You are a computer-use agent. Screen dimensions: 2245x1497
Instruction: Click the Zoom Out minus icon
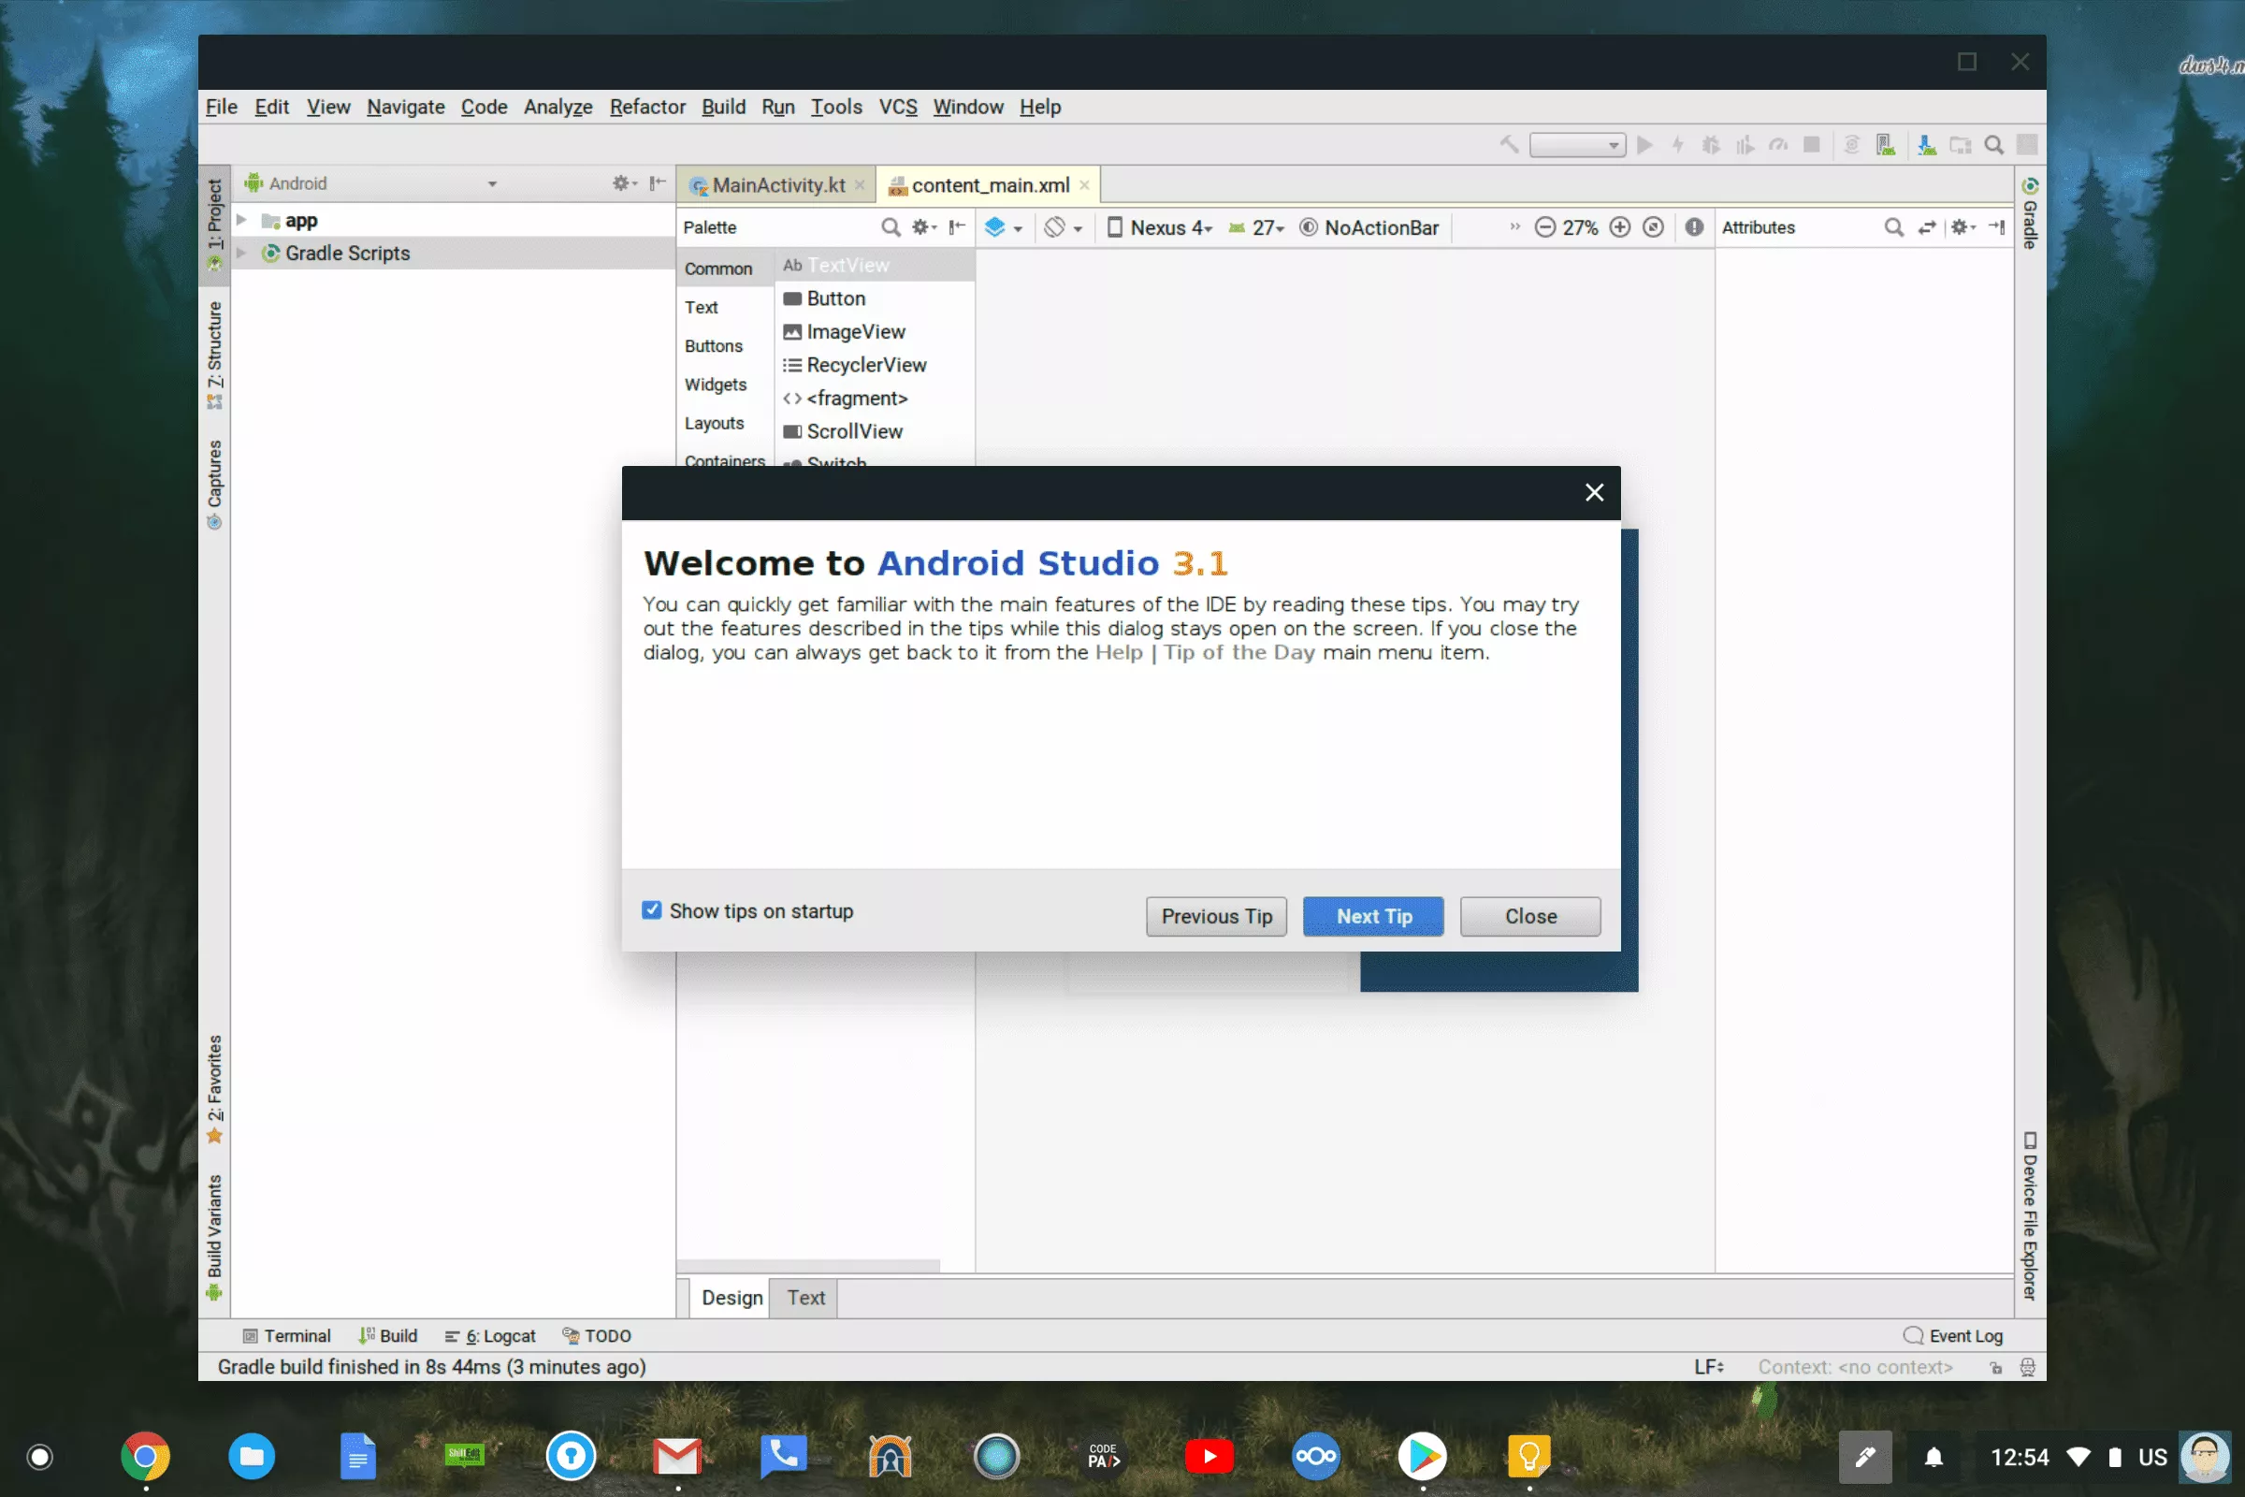click(1544, 227)
